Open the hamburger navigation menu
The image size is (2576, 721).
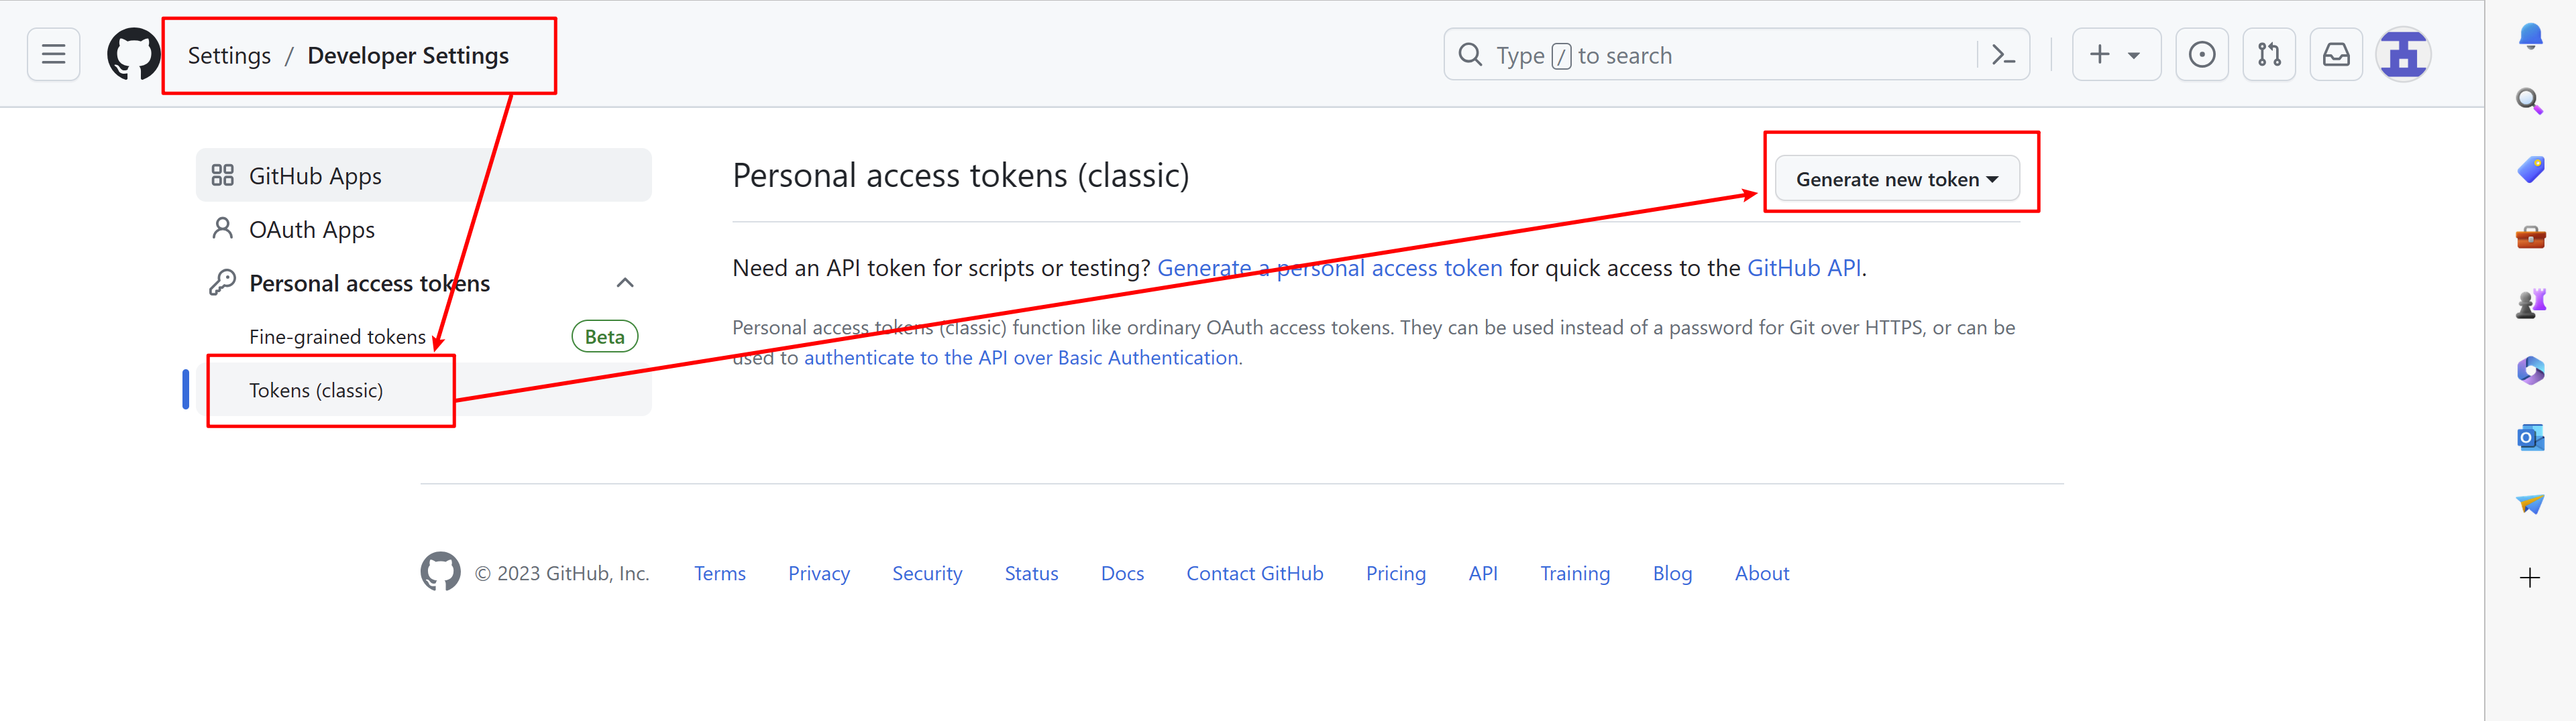(53, 55)
